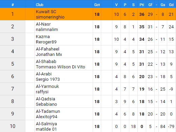Screen dimensions: 176x132
Task: Open Tommaso Wilson Di Vito's profile
Action: pyautogui.click(x=61, y=67)
